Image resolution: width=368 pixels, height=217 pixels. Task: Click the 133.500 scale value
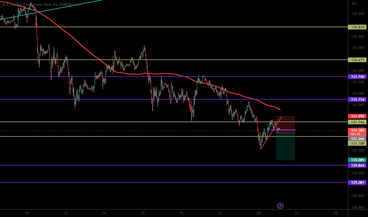[x=358, y=82]
